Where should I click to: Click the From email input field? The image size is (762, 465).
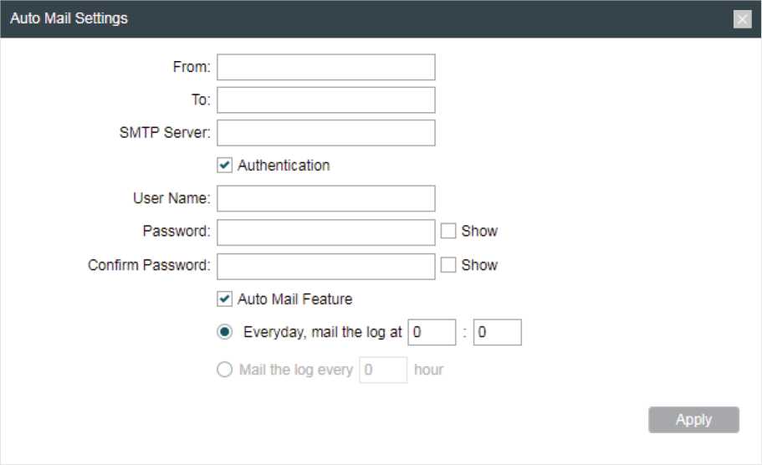point(326,67)
